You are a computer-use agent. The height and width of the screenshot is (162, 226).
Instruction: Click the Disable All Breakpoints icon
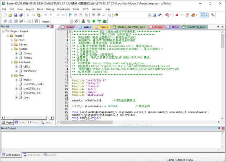(x=187, y=15)
